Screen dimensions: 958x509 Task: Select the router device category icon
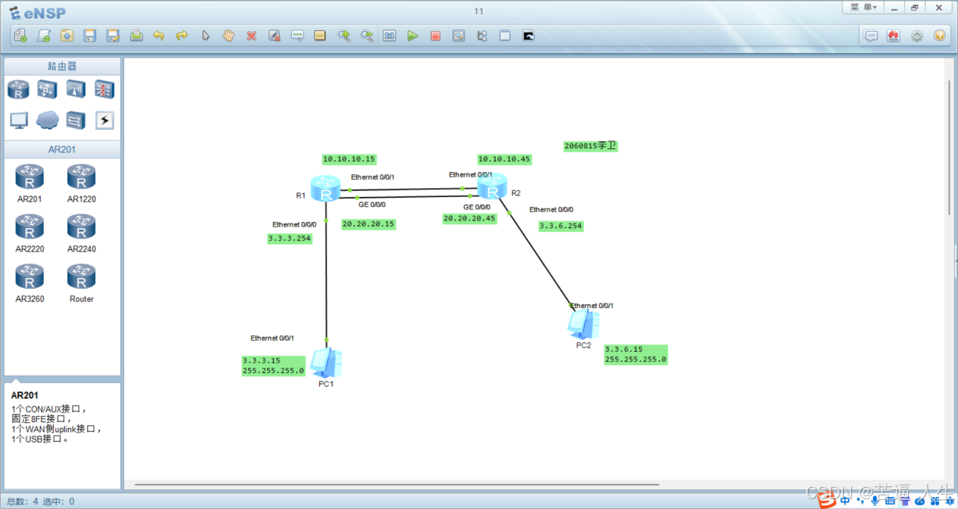pos(18,90)
